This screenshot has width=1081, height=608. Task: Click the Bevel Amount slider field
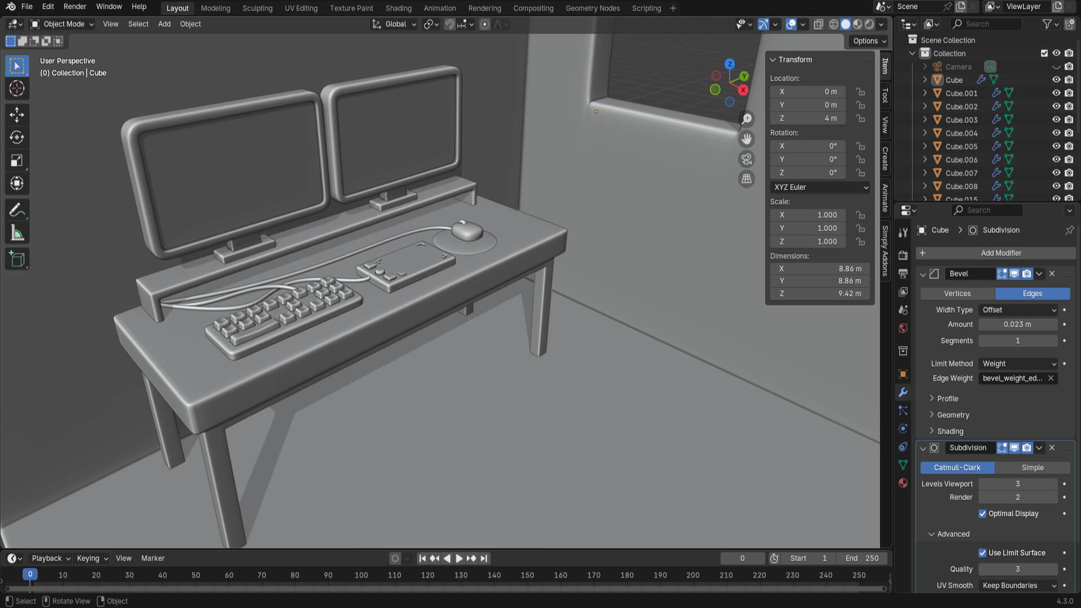1017,325
